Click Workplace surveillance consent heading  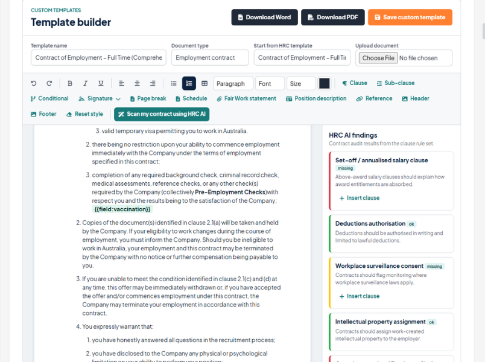coord(379,266)
